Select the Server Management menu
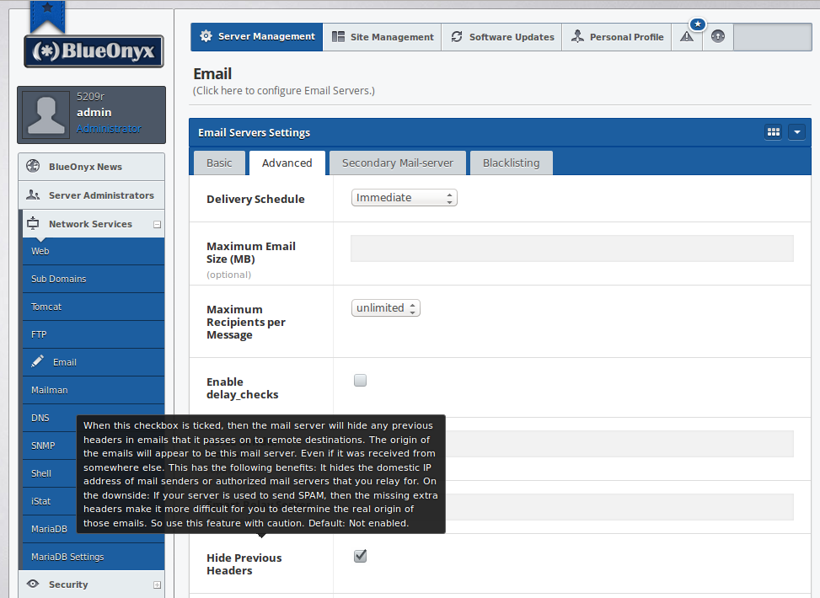 (257, 36)
